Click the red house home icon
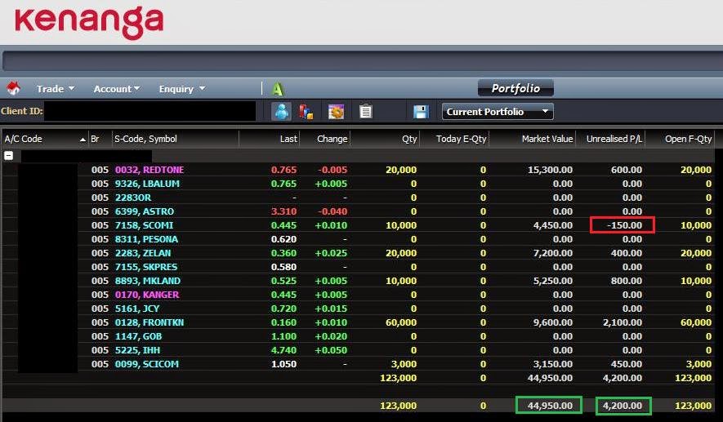Screen dimensions: 723x422 (x=13, y=88)
